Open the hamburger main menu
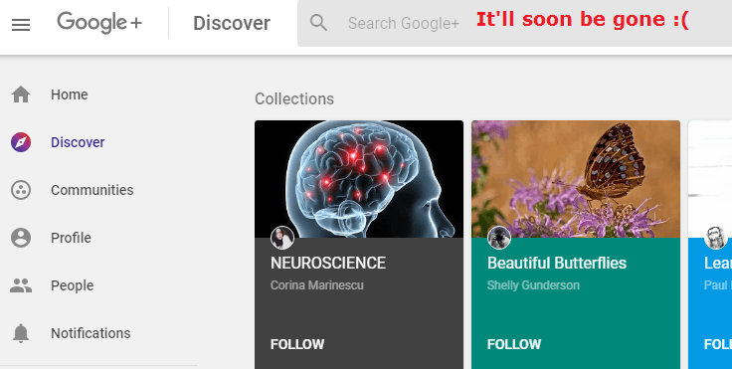This screenshot has height=369, width=732. [x=21, y=24]
